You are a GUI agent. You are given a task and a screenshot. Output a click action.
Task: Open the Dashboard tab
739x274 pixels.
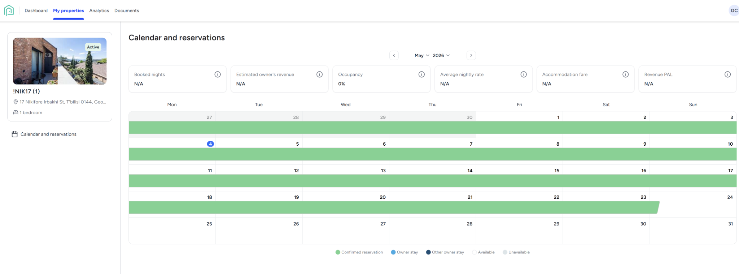coord(36,10)
